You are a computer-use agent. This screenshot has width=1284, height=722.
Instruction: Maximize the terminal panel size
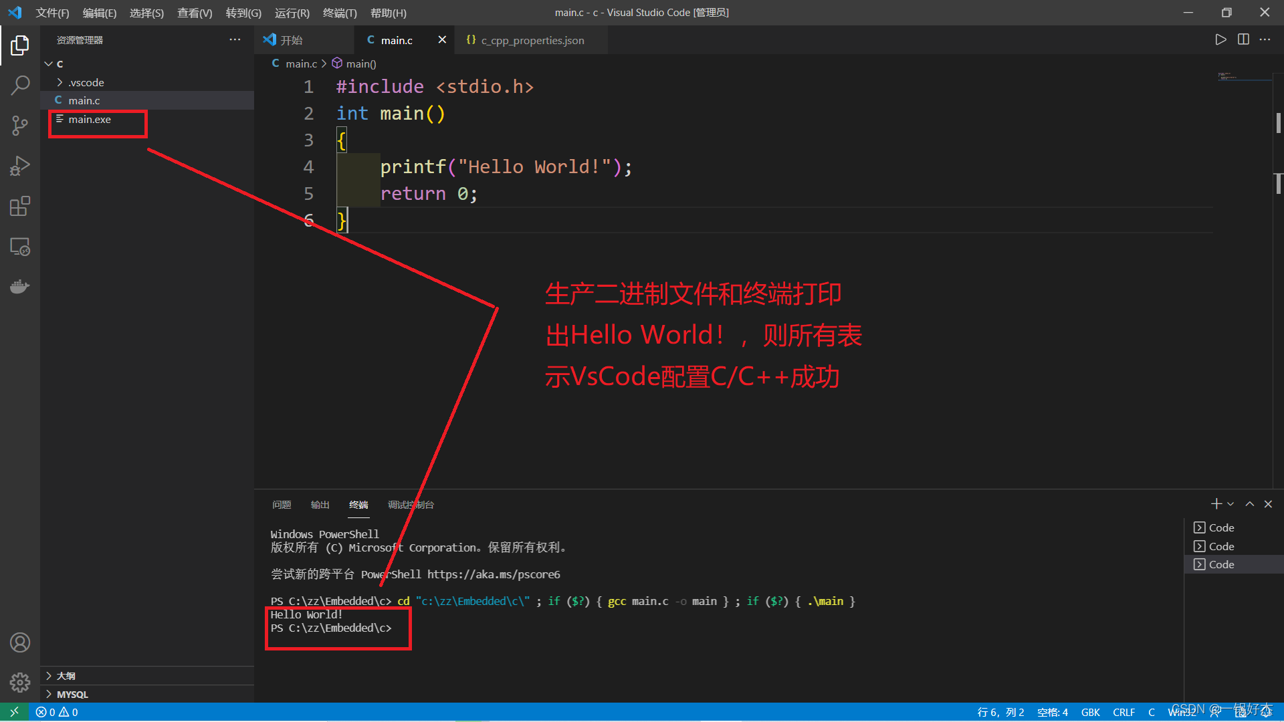(x=1249, y=504)
